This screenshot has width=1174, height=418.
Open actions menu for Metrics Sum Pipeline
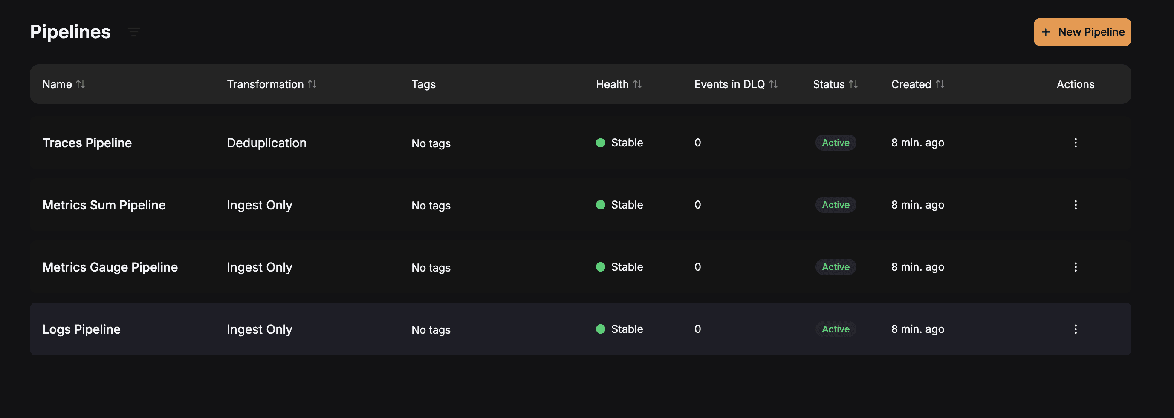click(x=1075, y=205)
